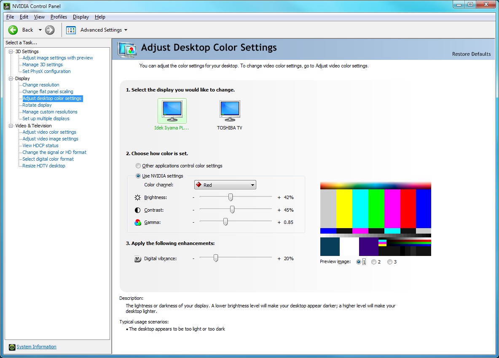Select preview image 1 radio button
Screen dimensions: 499x358
click(x=359, y=262)
